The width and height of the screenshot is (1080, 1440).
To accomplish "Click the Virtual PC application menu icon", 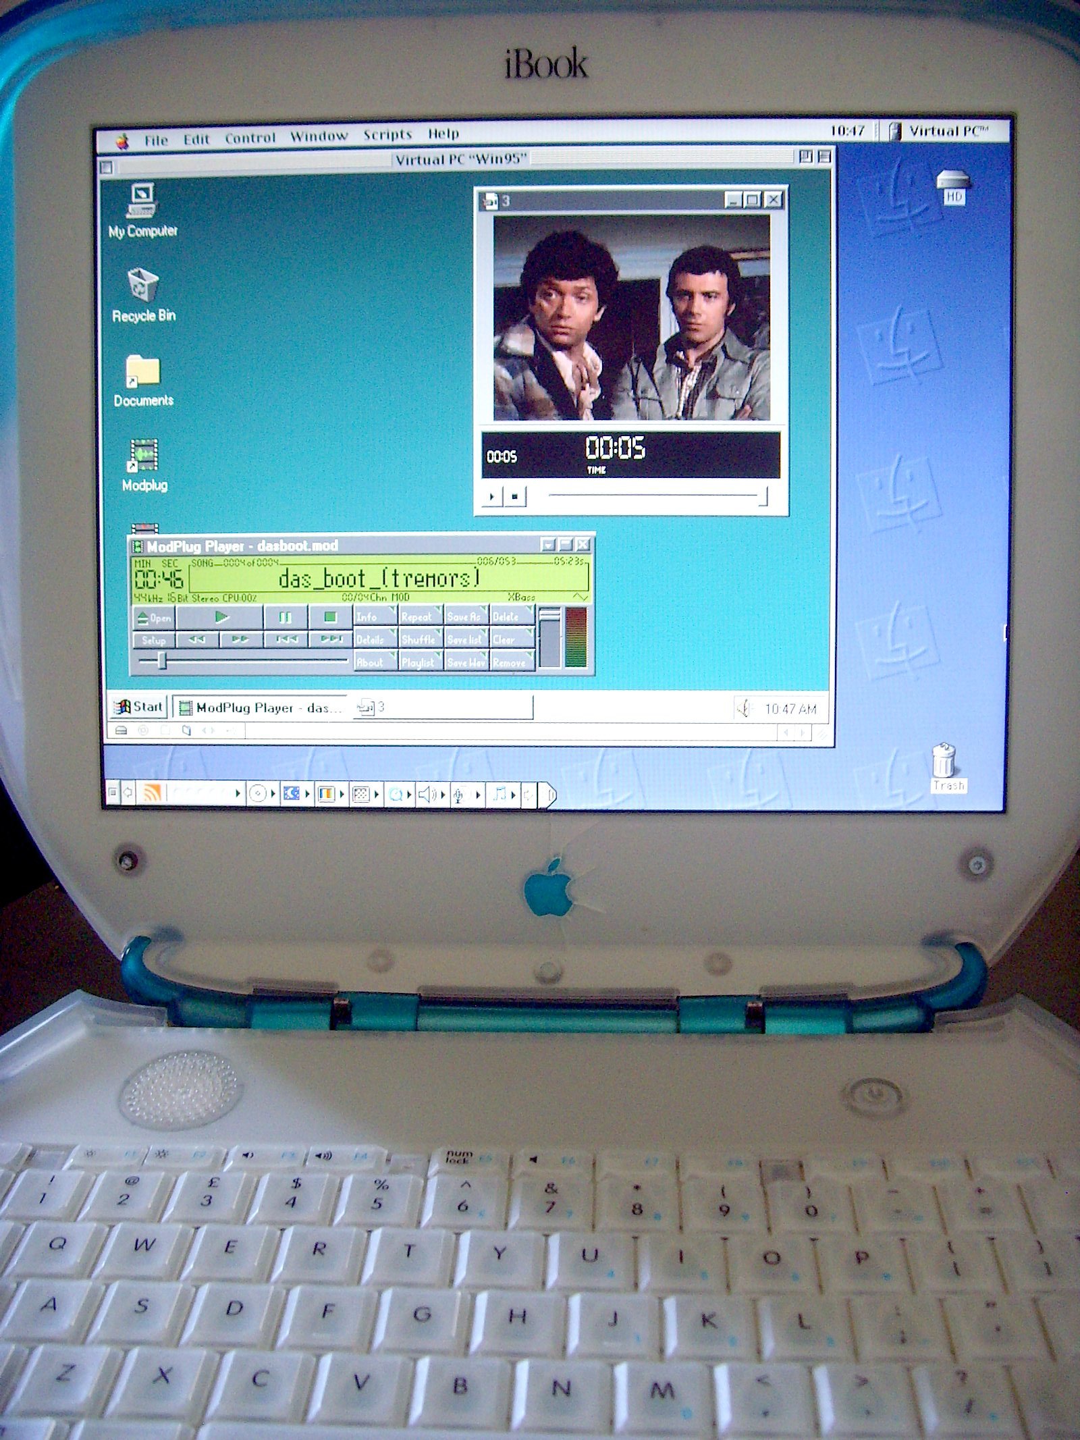I will coord(940,131).
